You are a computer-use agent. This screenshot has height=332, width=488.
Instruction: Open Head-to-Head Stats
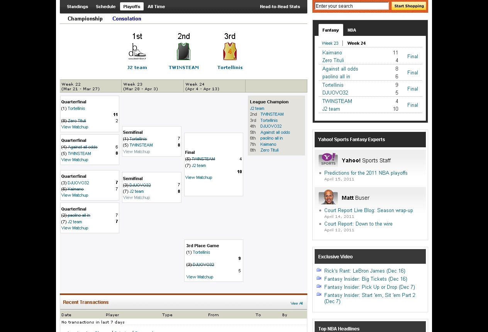click(x=280, y=7)
